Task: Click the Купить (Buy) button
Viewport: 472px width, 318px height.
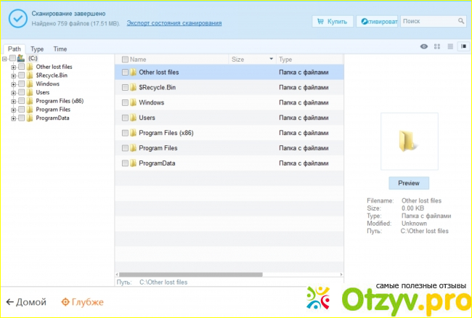Action: pos(333,22)
